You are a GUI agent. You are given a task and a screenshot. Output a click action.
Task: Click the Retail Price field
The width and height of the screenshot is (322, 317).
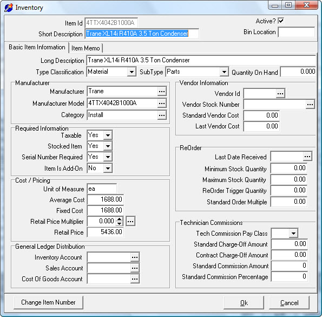coord(106,232)
